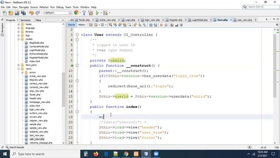Switch to the Files panel tab
The height and width of the screenshot is (158, 280).
(38, 20)
